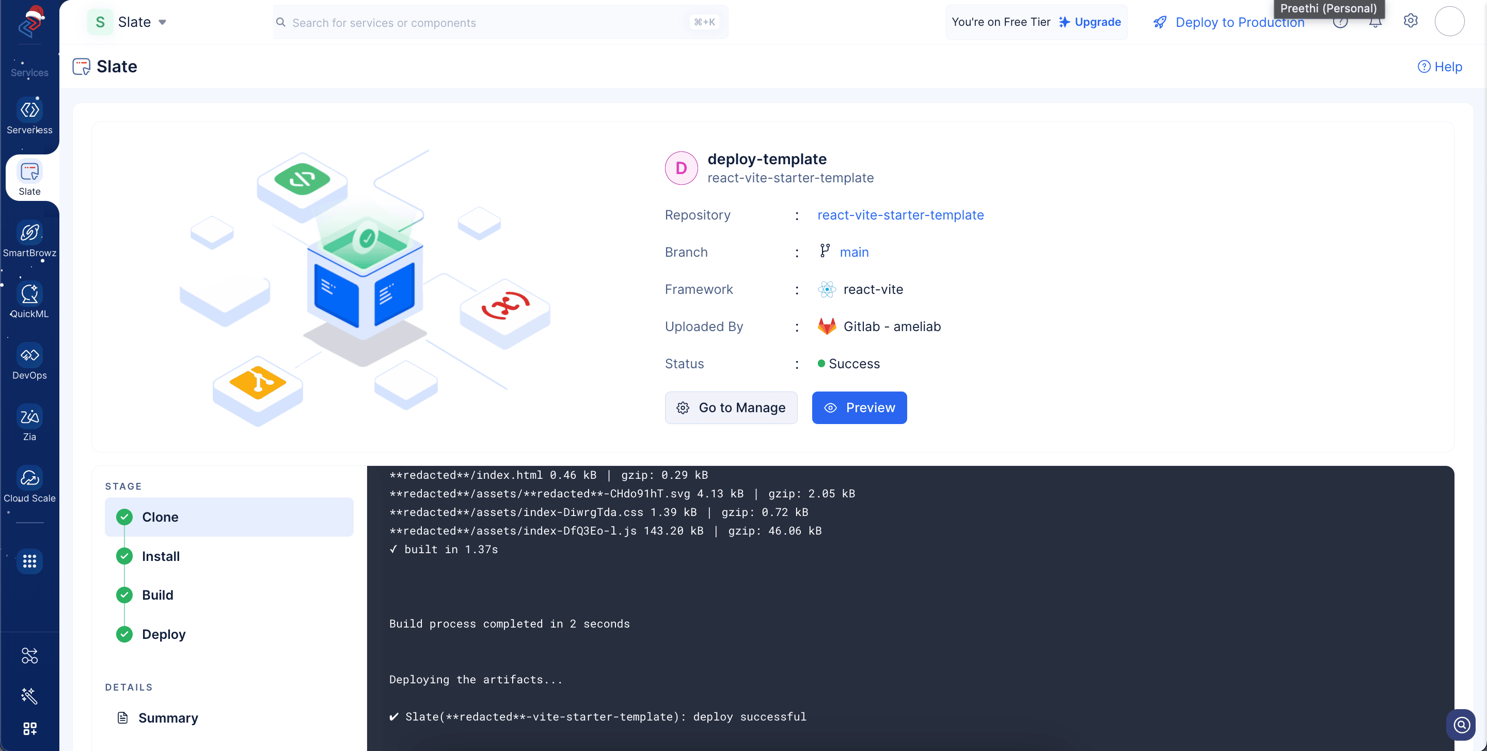Click the blue Preview button

859,408
